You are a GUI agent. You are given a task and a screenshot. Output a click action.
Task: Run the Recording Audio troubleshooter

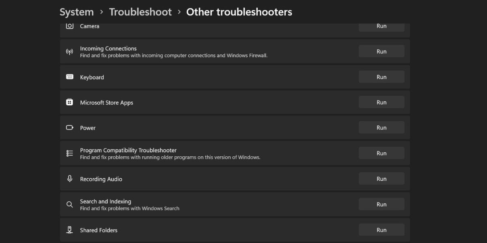pos(381,178)
